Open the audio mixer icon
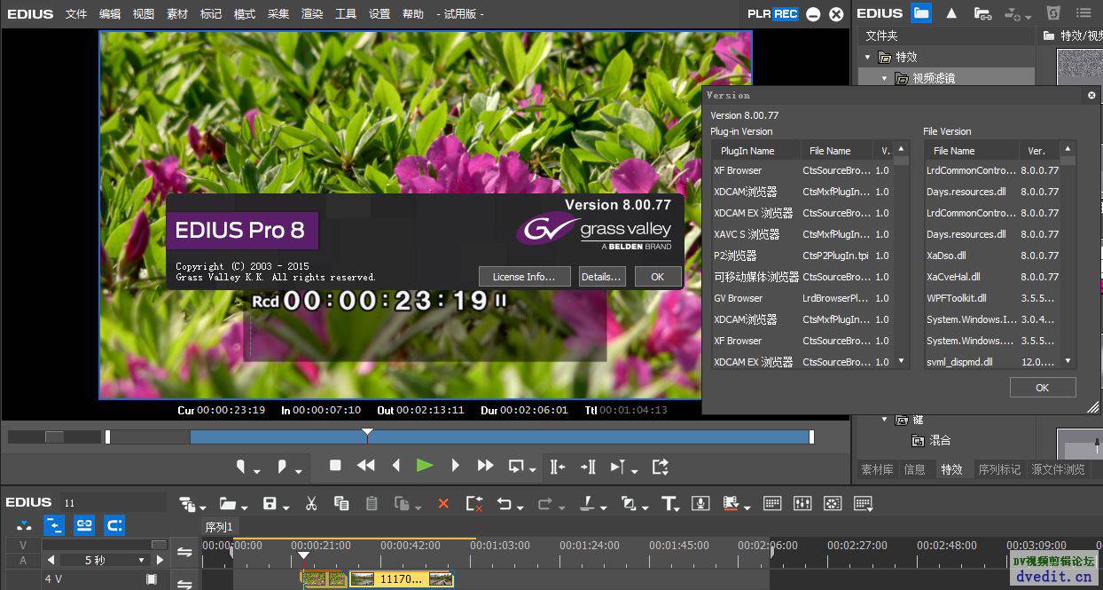The width and height of the screenshot is (1103, 590). pyautogui.click(x=802, y=503)
